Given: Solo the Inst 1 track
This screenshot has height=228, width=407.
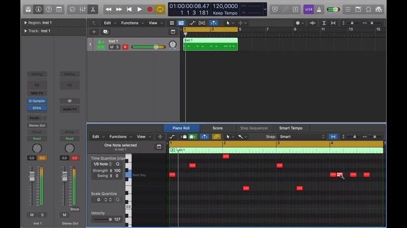Looking at the screenshot, I should pos(118,47).
